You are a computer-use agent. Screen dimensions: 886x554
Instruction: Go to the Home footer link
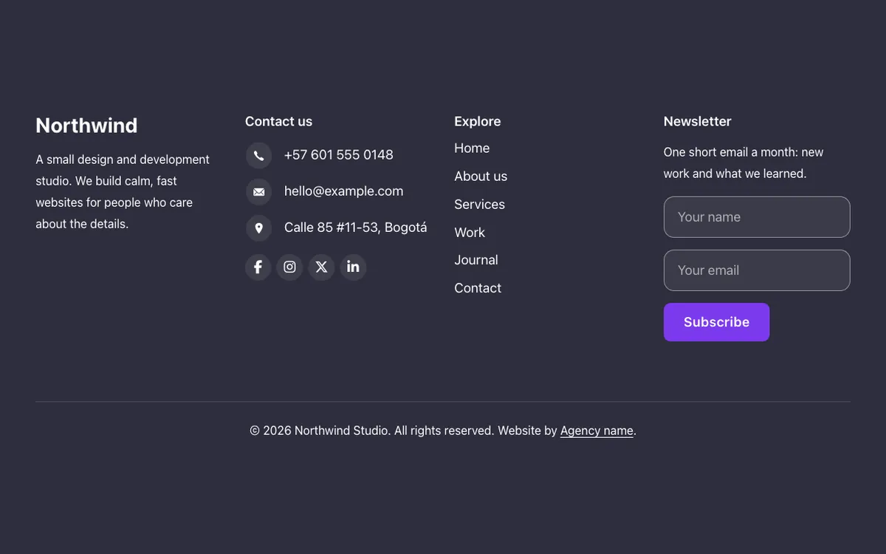coord(472,148)
